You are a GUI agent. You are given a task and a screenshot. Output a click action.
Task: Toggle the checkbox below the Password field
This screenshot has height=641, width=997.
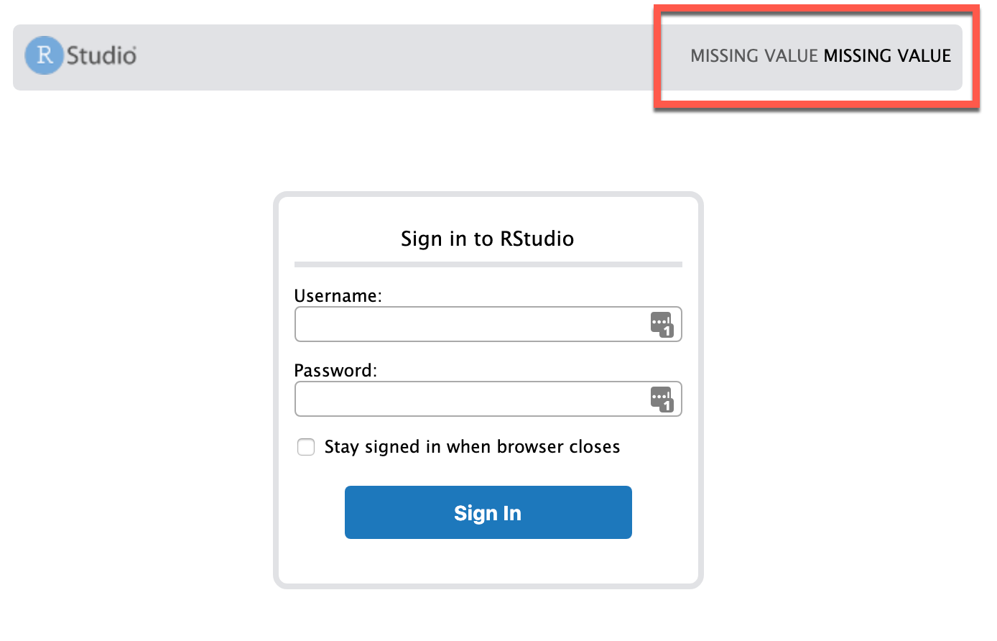[x=306, y=447]
